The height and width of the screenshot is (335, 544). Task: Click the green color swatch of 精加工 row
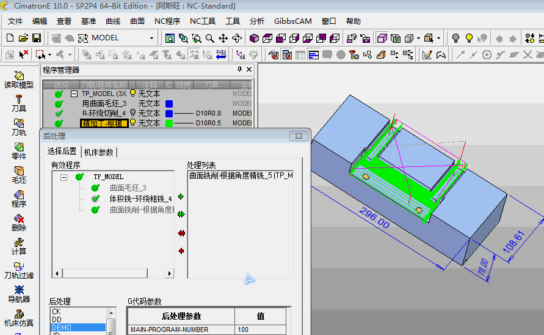click(x=169, y=123)
